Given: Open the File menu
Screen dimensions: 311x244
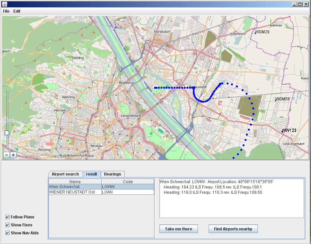Looking at the screenshot, I should (x=6, y=11).
